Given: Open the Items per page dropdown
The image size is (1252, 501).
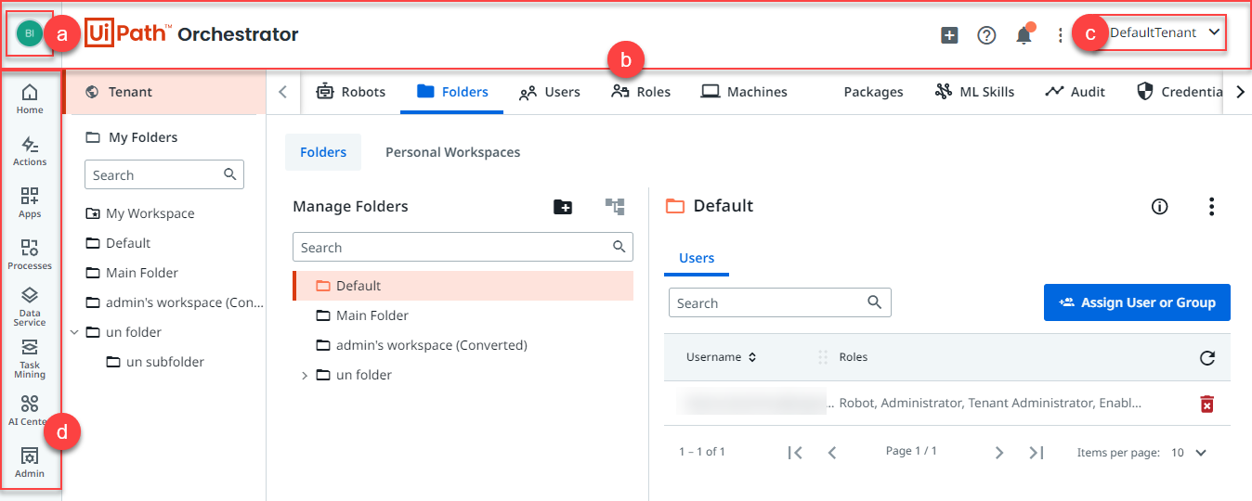Looking at the screenshot, I should [x=1188, y=453].
